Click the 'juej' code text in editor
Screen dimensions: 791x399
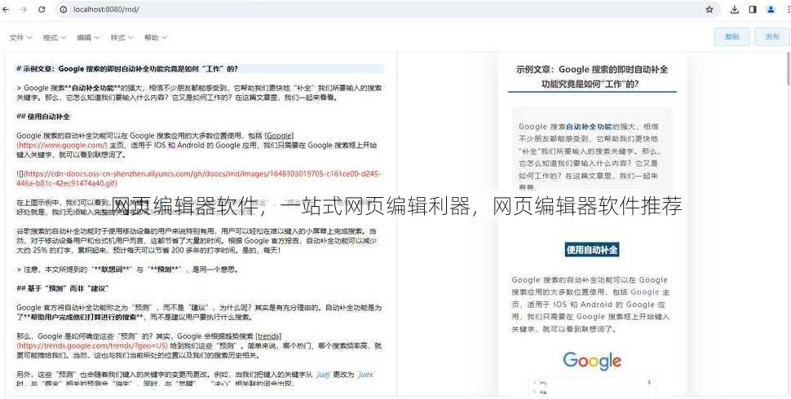[x=323, y=375]
